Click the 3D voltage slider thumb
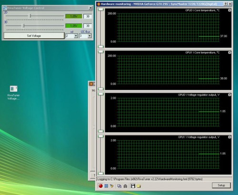 (x=23, y=26)
